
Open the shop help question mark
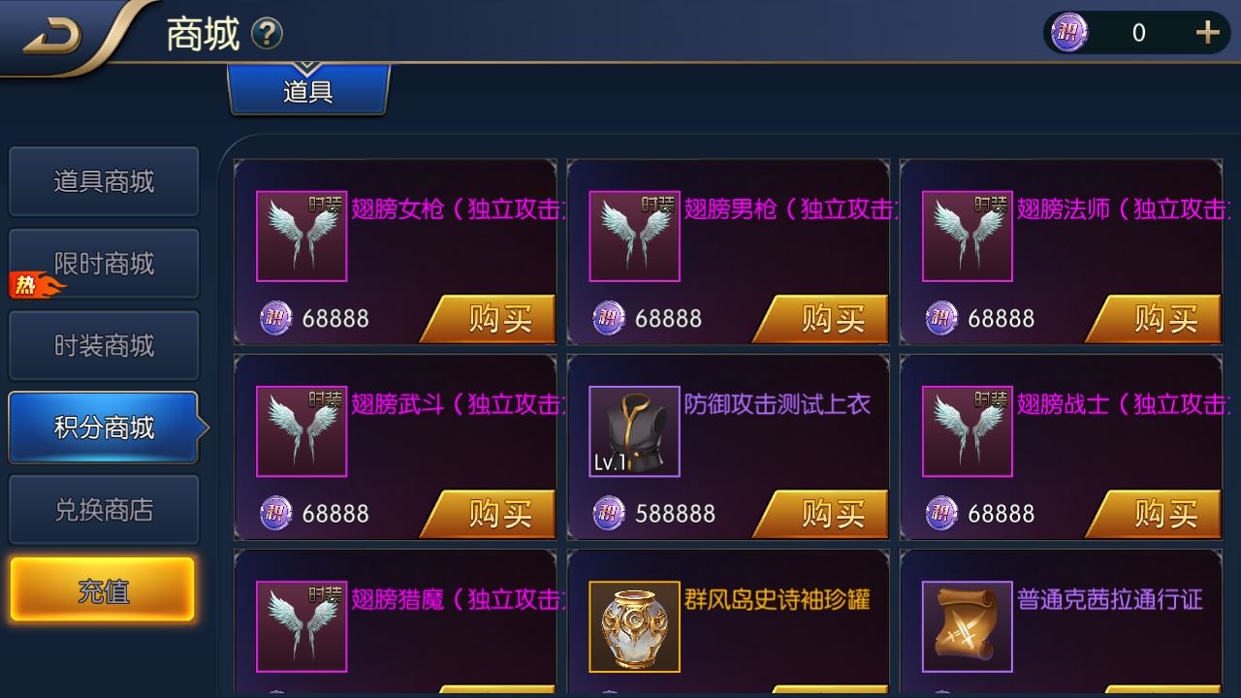coord(267,35)
